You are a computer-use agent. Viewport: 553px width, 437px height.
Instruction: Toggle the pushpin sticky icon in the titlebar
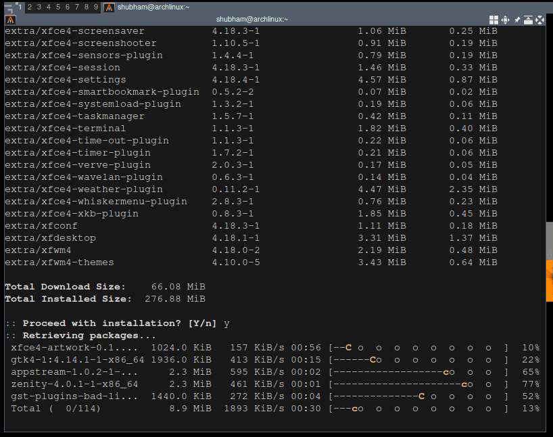(517, 20)
